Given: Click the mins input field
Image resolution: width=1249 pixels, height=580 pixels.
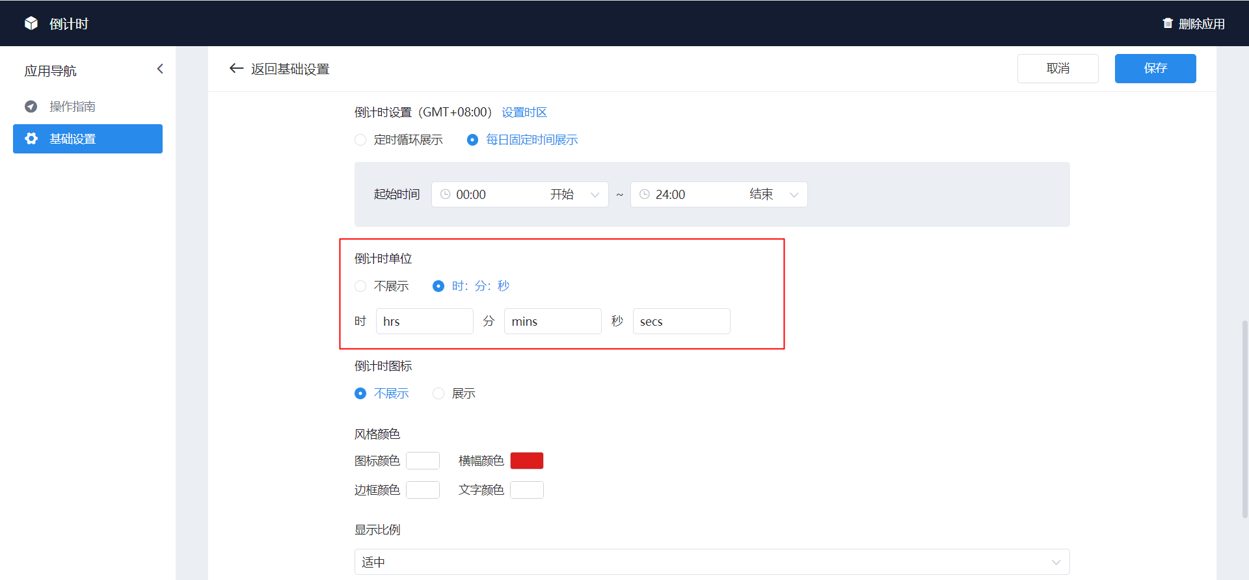Looking at the screenshot, I should (553, 321).
